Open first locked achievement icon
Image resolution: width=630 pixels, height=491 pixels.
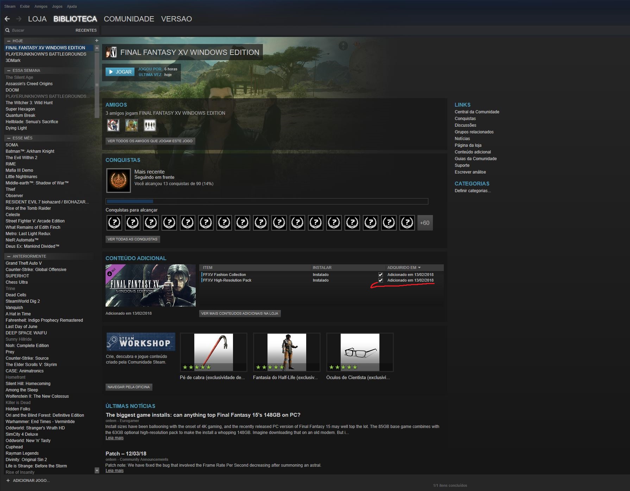[x=114, y=223]
